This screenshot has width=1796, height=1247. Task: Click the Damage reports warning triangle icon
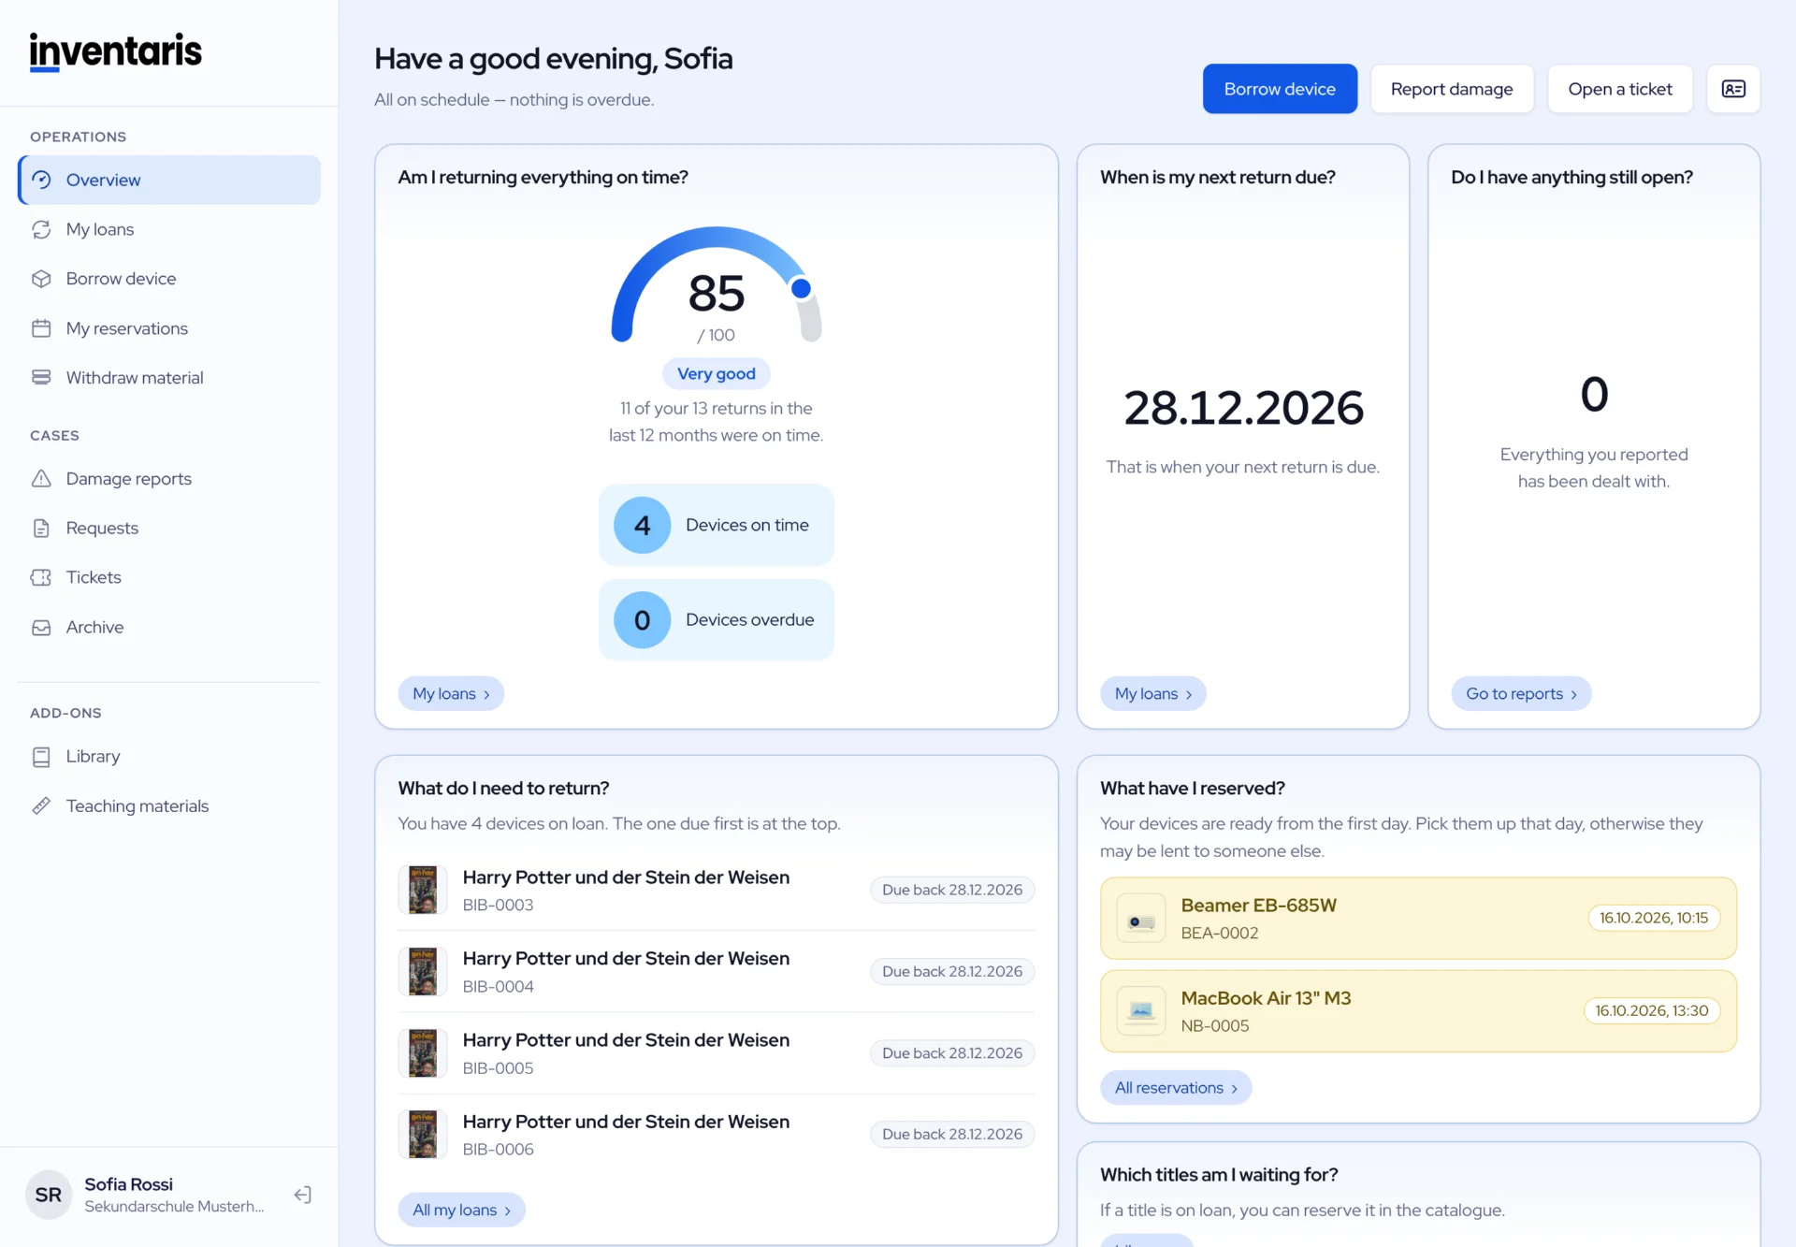[x=41, y=479]
